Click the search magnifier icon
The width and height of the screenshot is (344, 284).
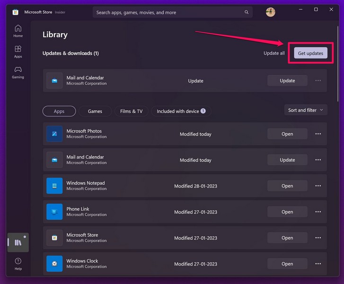246,12
